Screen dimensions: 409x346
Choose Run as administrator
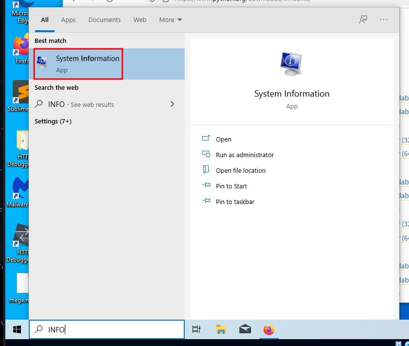click(245, 155)
